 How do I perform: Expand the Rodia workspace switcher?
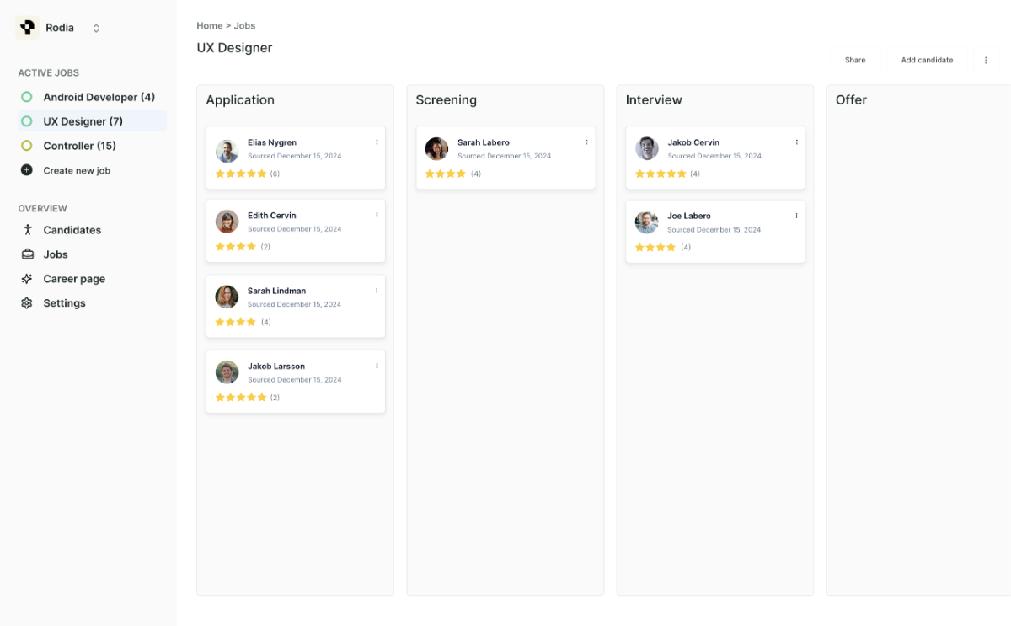pos(96,29)
